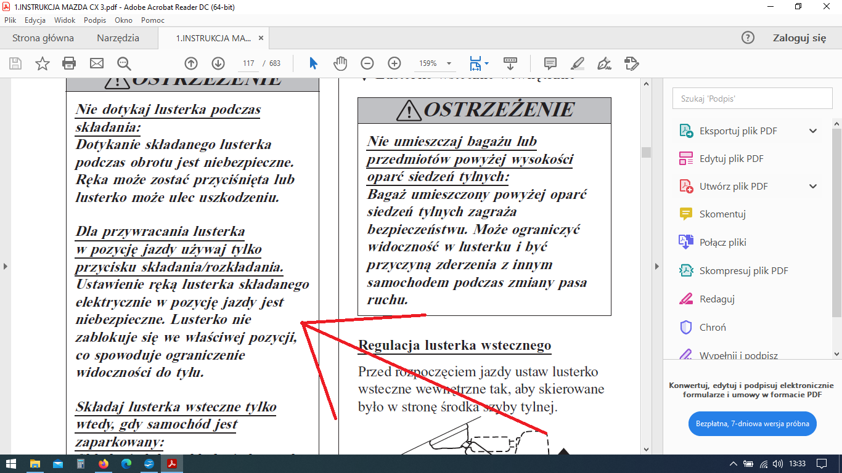Open the 159% zoom level dropdown
The width and height of the screenshot is (842, 473).
click(449, 63)
